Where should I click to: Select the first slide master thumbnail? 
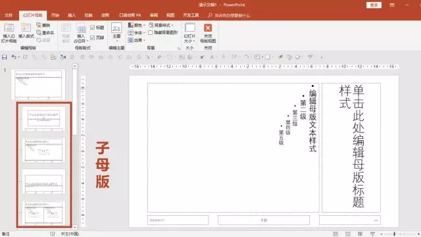point(38,84)
